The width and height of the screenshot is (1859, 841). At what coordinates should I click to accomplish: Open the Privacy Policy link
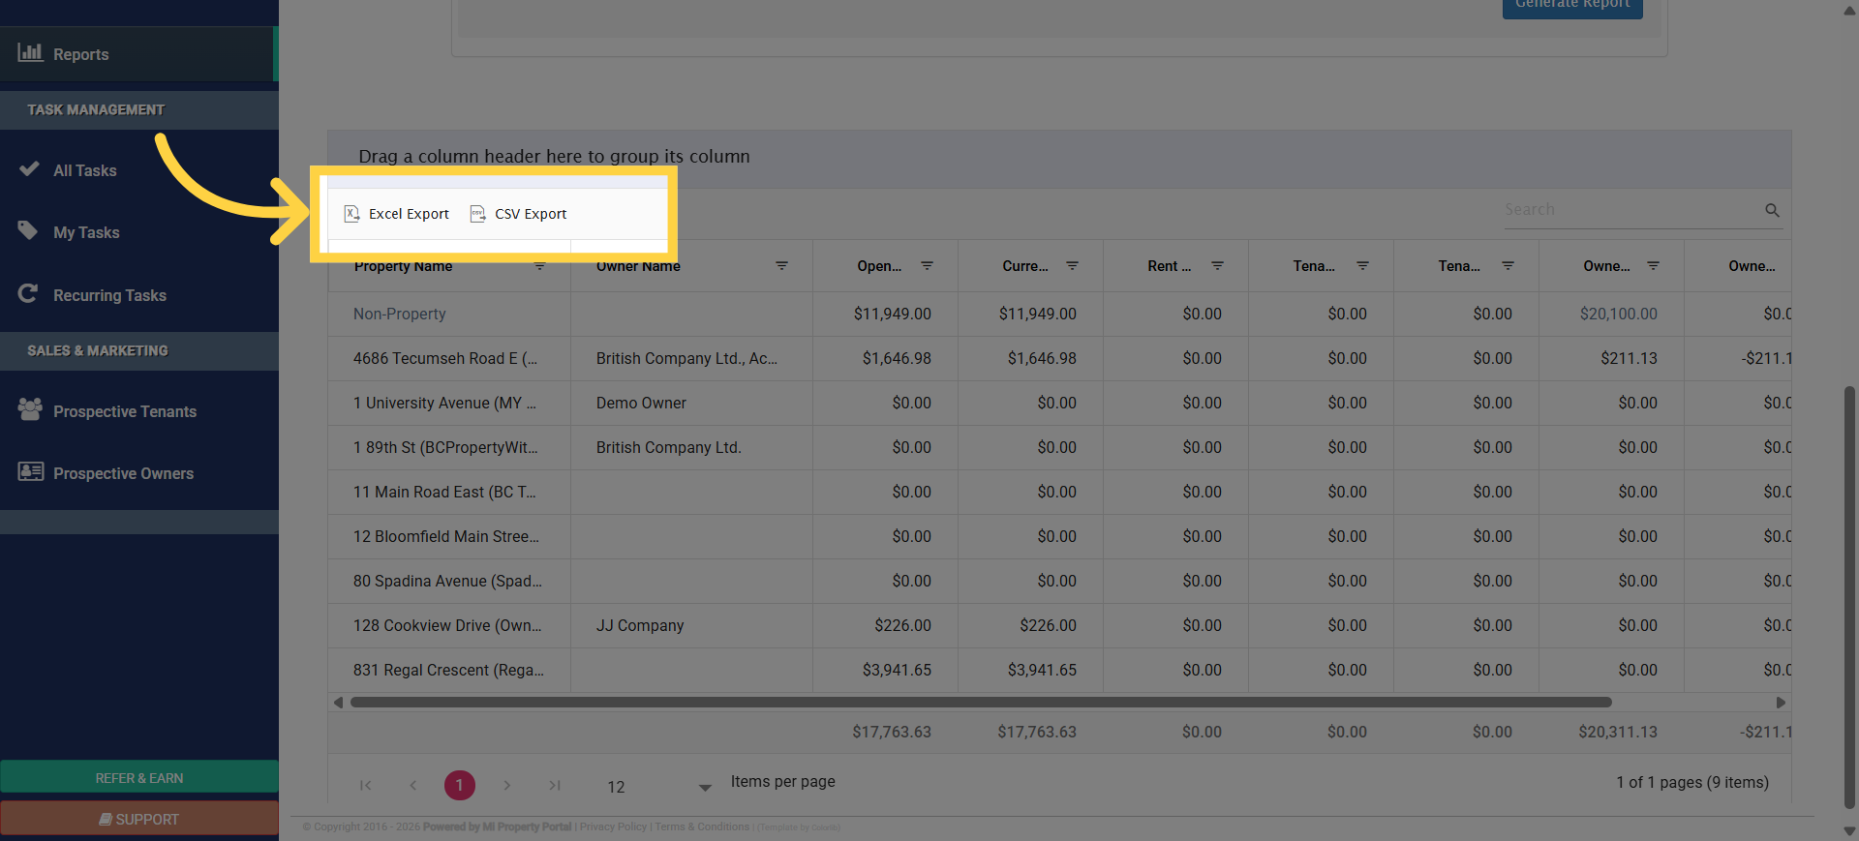(x=613, y=826)
